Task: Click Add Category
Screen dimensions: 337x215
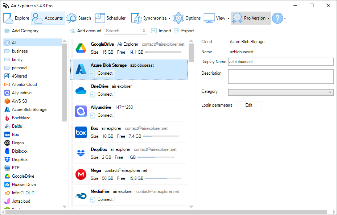Action: coord(21,31)
